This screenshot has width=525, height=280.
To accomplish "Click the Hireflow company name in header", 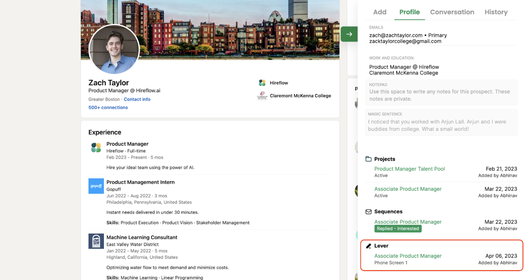I will pos(279,83).
